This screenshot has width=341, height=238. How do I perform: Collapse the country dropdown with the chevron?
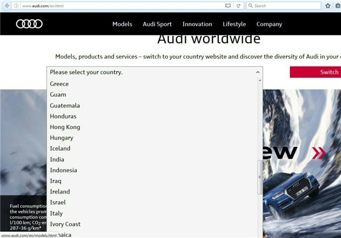click(257, 72)
